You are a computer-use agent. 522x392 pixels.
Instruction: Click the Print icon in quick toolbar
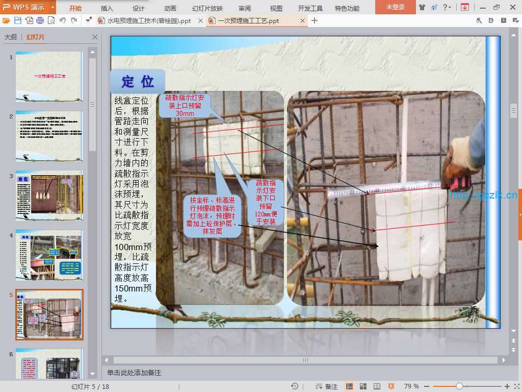[x=40, y=20]
